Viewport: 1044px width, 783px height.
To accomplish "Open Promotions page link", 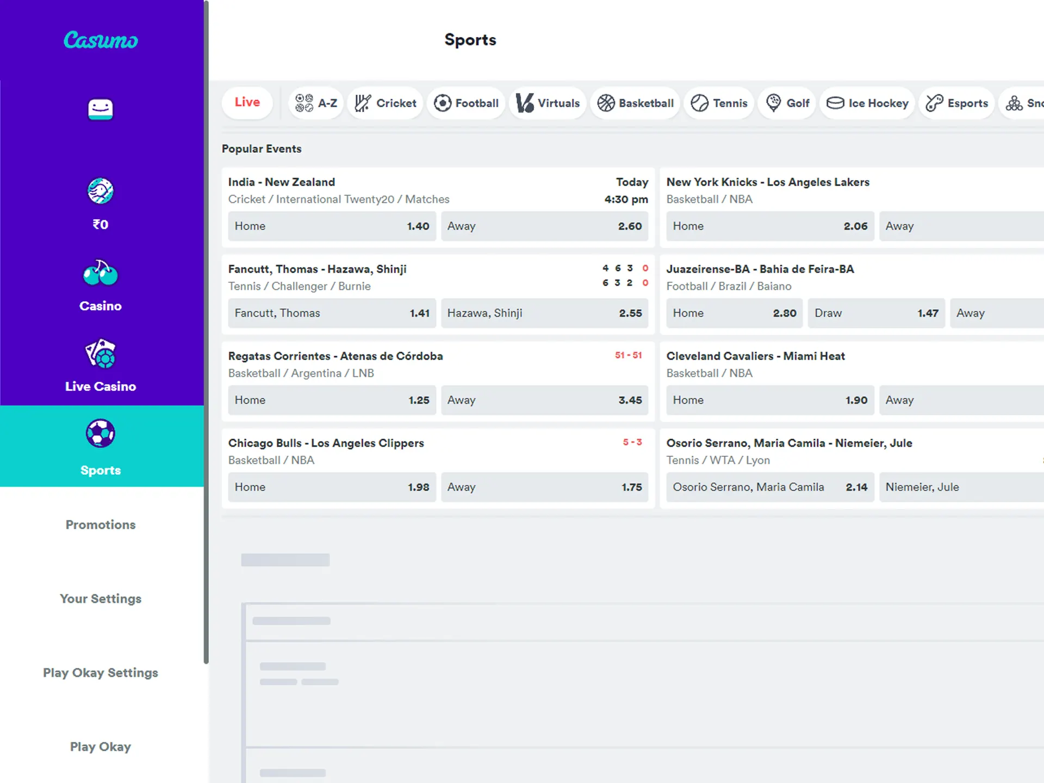I will point(100,524).
